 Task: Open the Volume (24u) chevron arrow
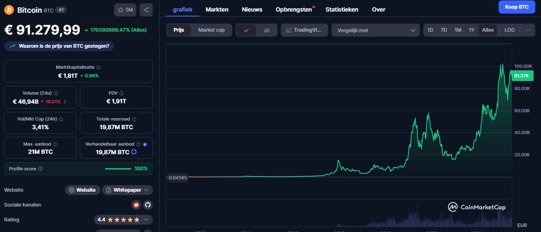point(65,102)
